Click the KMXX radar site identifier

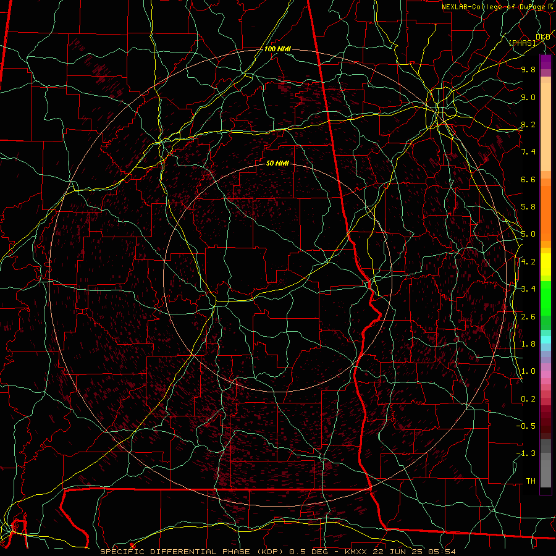click(x=356, y=552)
